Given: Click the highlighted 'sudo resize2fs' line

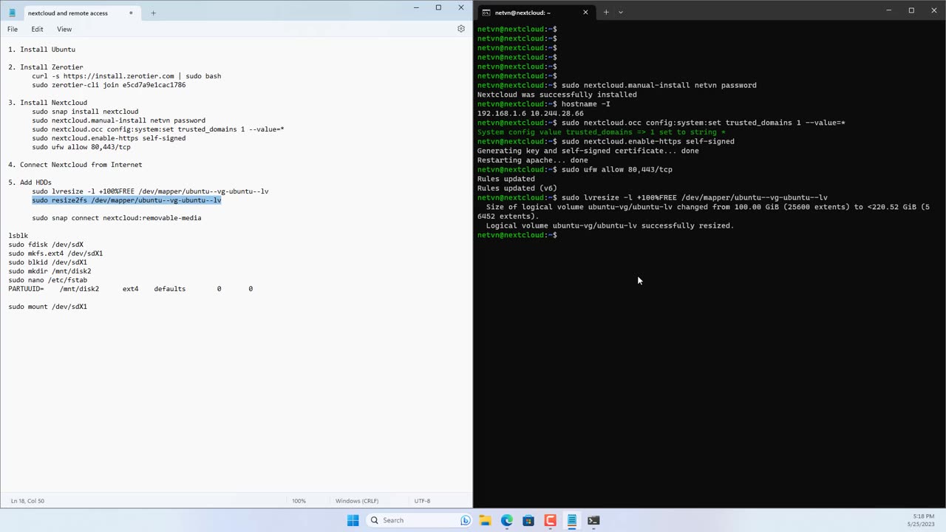Looking at the screenshot, I should click(126, 200).
